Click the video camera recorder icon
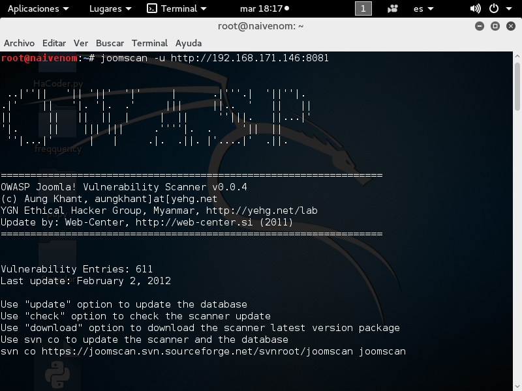Viewport: 522px width, 391px height. pos(393,8)
